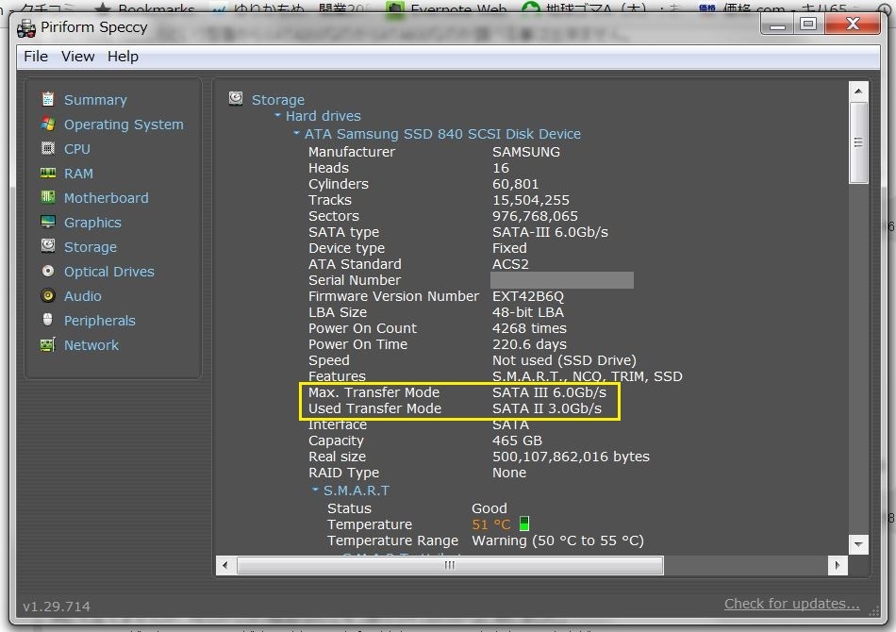896x632 pixels.
Task: Open the Help menu
Action: pos(123,56)
